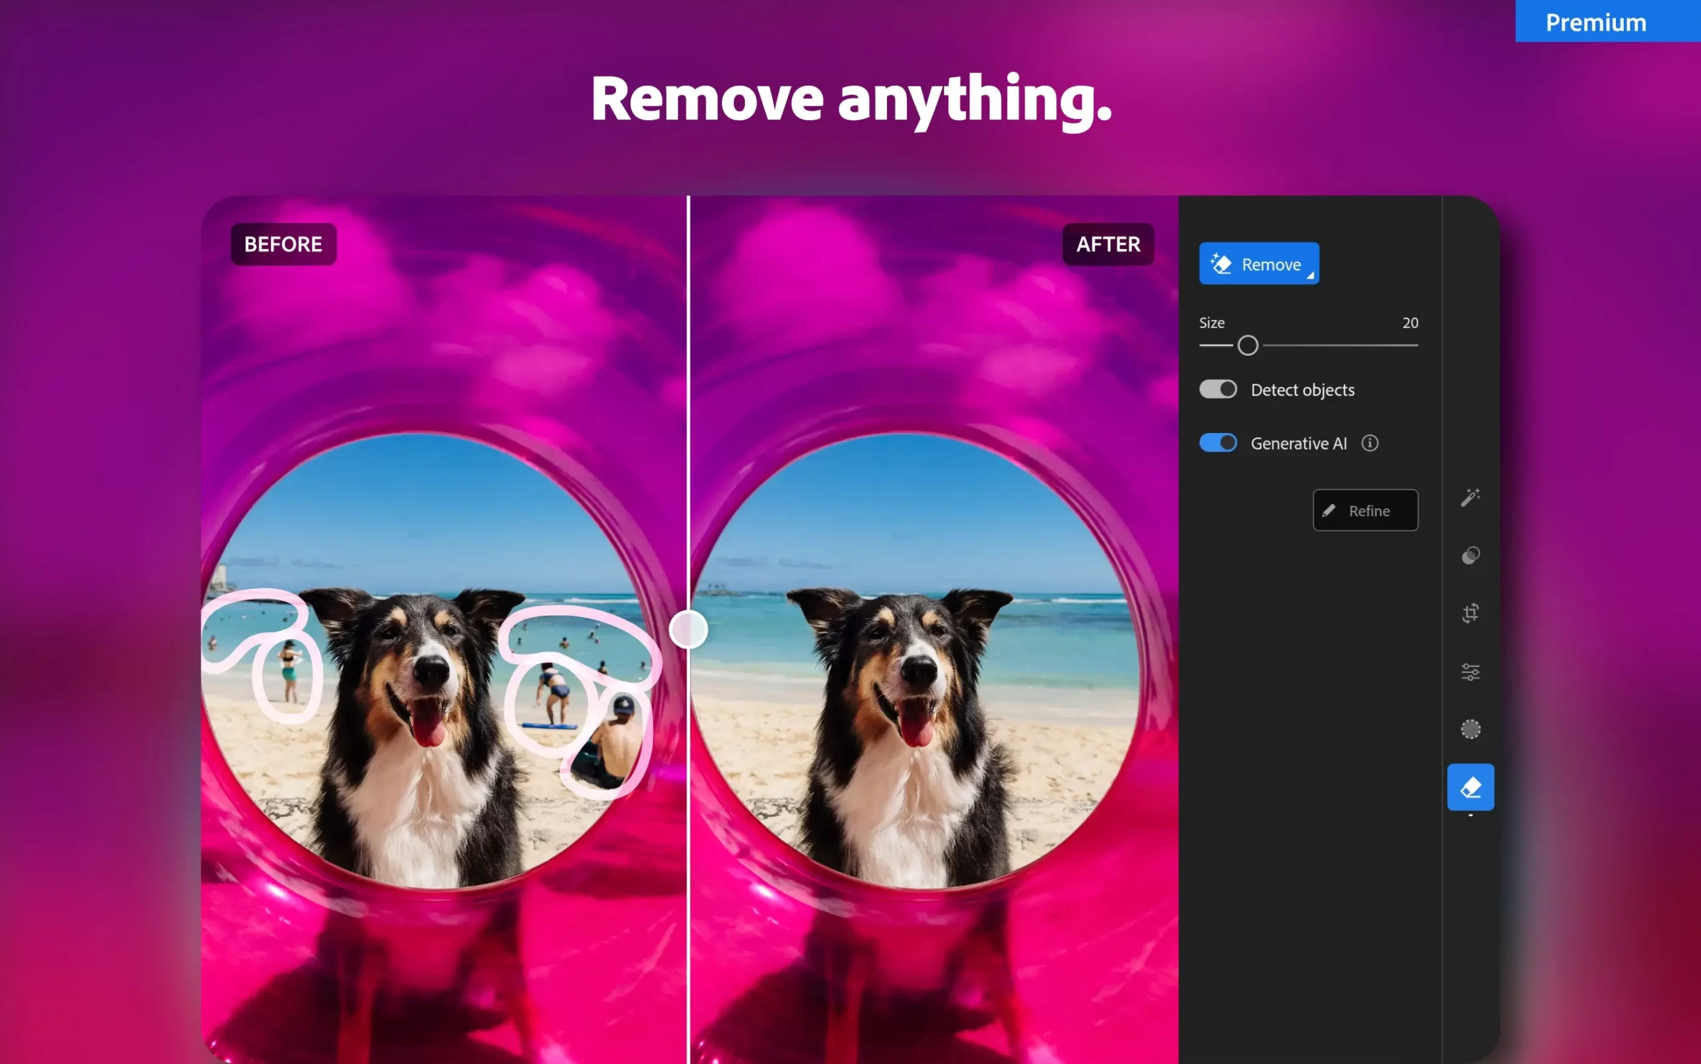Turn off Generative AI for removals
The image size is (1701, 1064).
pos(1217,442)
